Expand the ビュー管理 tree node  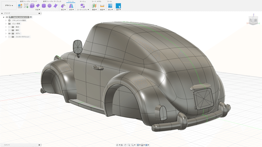tap(6, 24)
